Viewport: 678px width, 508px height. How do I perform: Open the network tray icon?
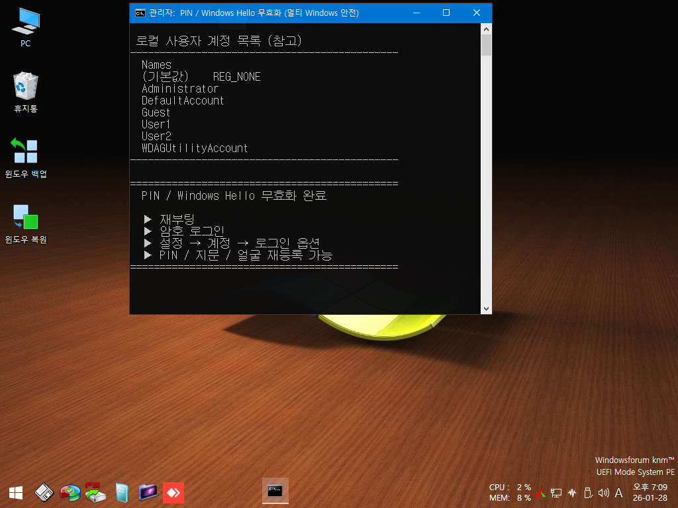click(556, 493)
